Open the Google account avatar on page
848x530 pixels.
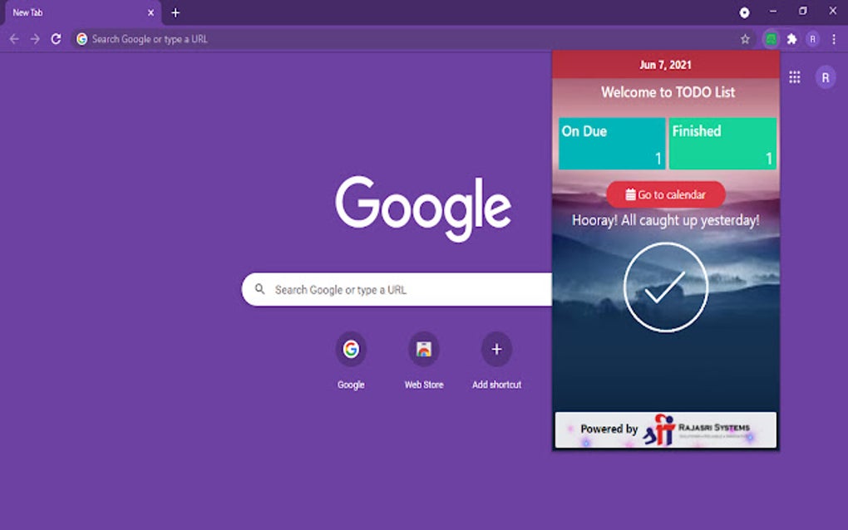pos(826,77)
